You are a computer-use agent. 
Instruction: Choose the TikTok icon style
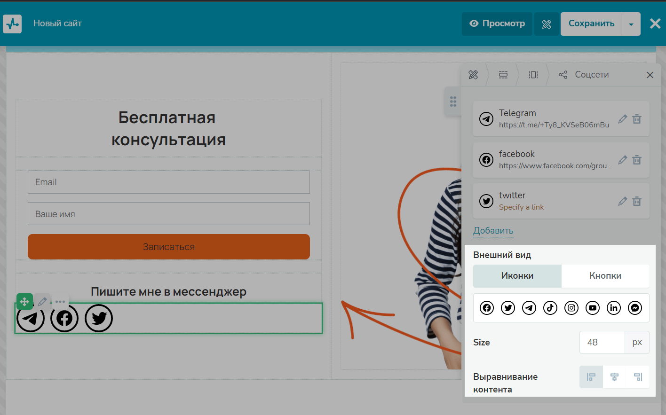tap(550, 308)
